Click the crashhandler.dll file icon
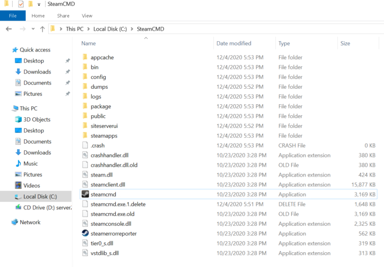 tap(85, 155)
